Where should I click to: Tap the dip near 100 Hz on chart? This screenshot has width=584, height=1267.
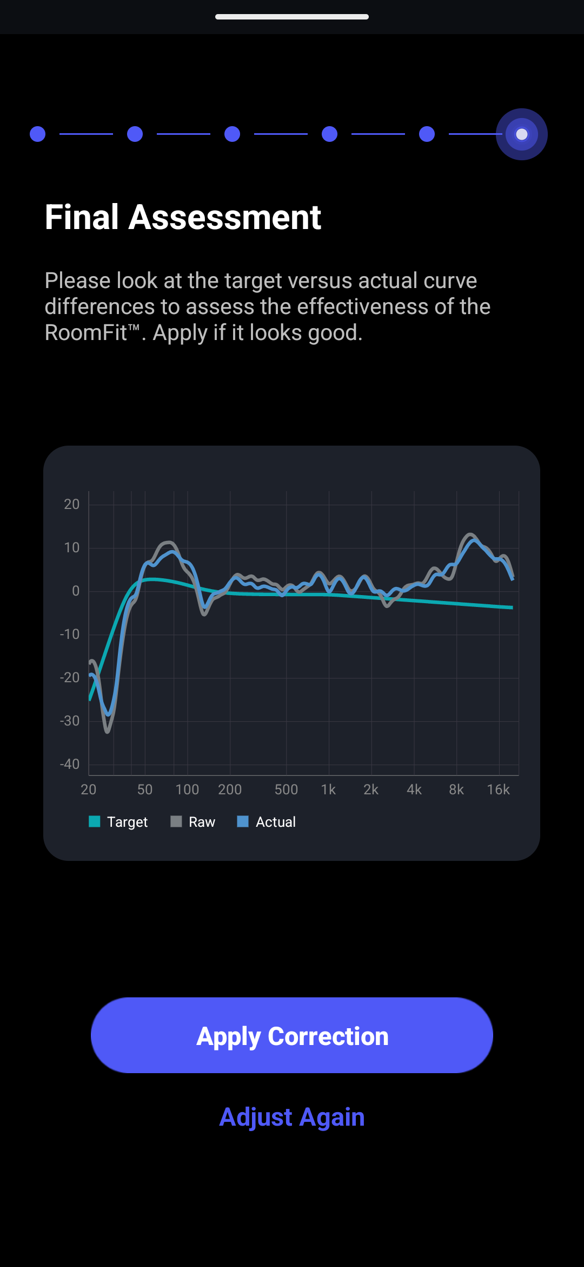(x=204, y=611)
